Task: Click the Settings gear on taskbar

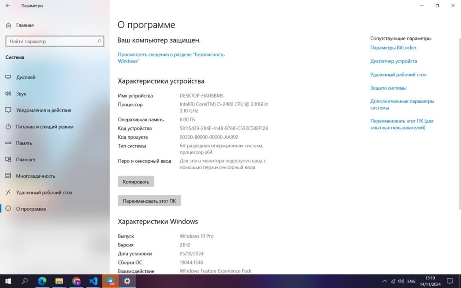Action: pyautogui.click(x=127, y=281)
